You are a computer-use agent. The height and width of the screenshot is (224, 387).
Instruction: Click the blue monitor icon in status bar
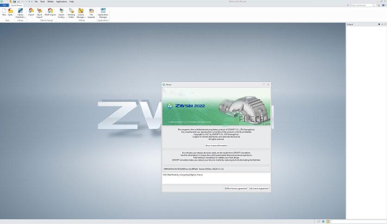[x=323, y=222]
